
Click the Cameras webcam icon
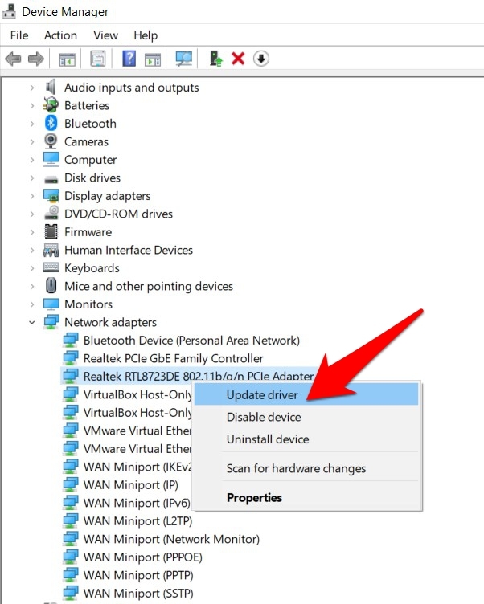51,141
